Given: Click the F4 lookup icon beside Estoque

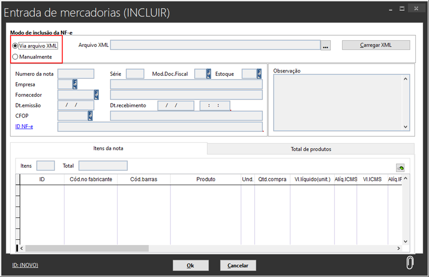Looking at the screenshot, I should pyautogui.click(x=259, y=74).
